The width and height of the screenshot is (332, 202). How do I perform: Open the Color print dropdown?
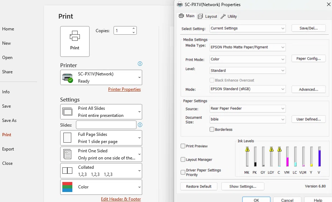101,187
